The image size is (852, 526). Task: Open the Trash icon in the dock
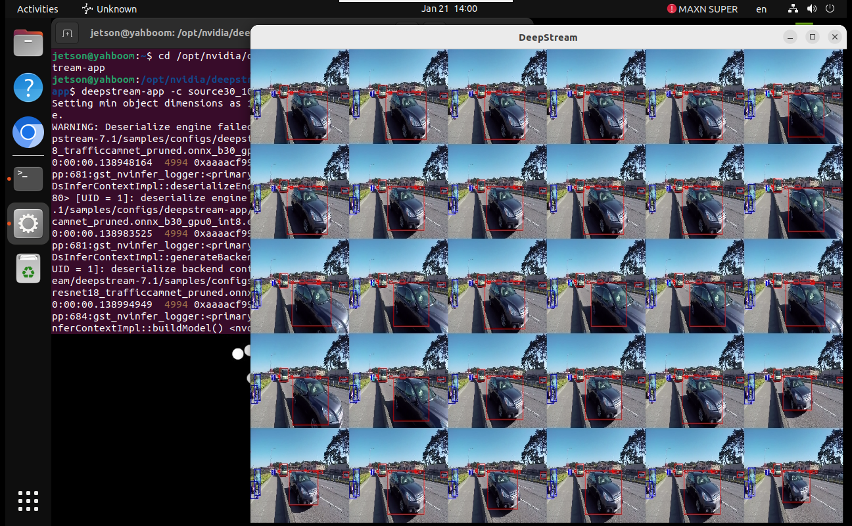coord(28,269)
